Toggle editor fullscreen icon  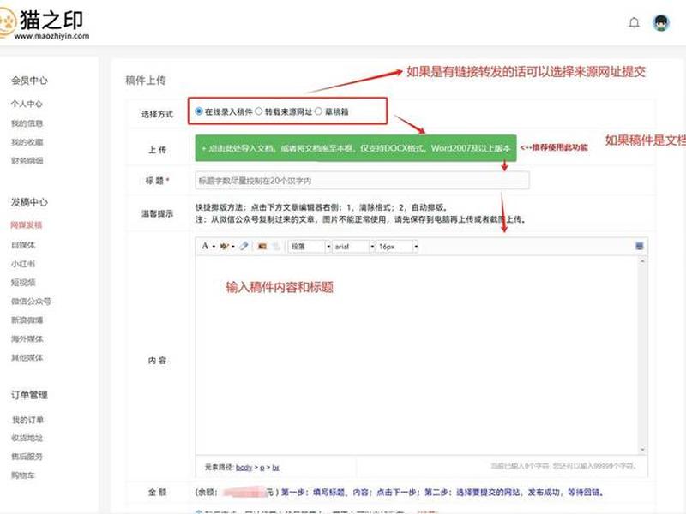pyautogui.click(x=639, y=246)
